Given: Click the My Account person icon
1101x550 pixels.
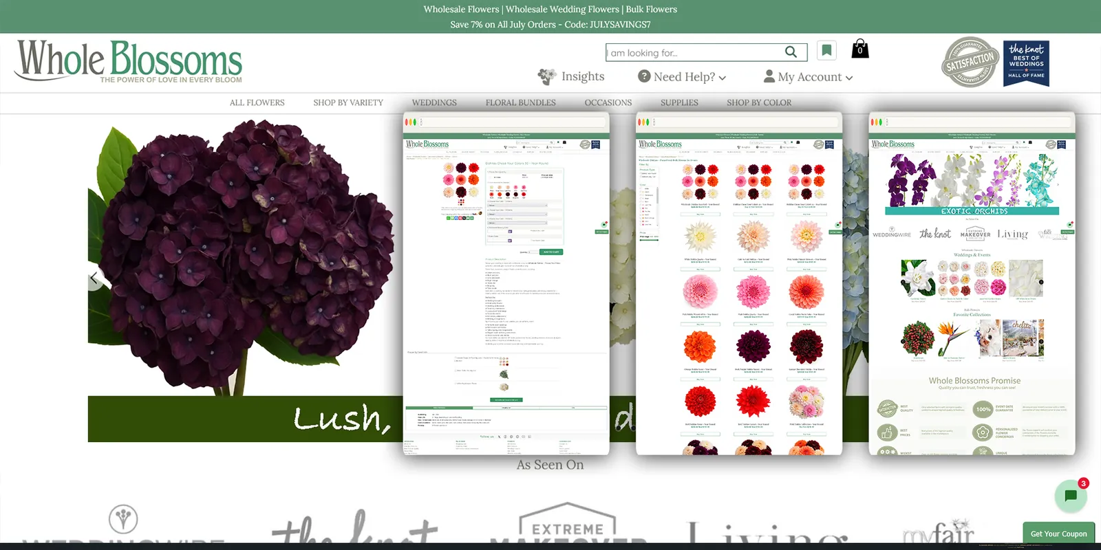Looking at the screenshot, I should (769, 76).
